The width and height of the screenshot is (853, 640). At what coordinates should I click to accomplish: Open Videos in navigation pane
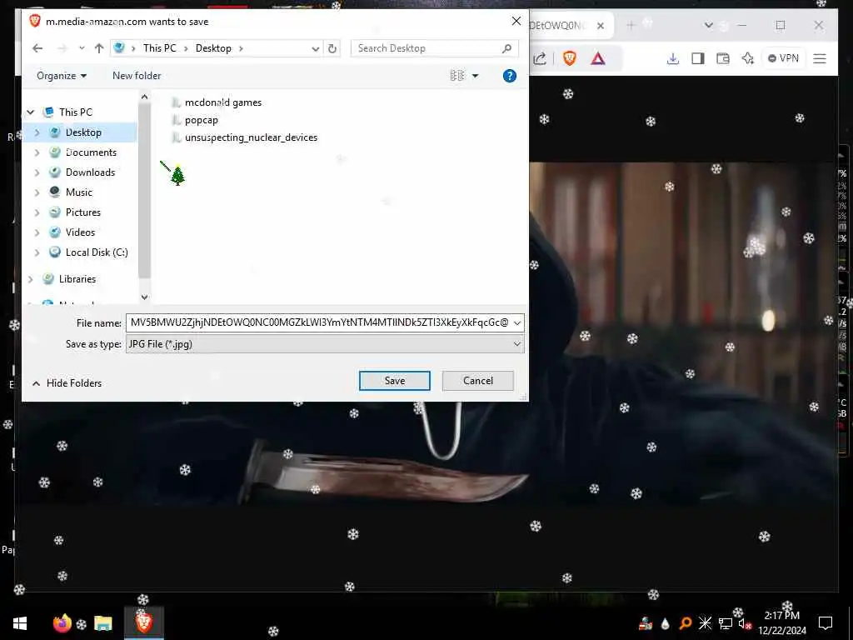80,232
